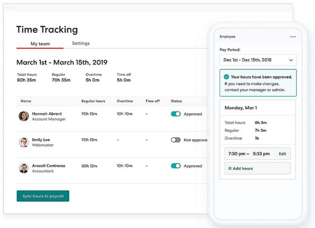The width and height of the screenshot is (315, 228).
Task: Open the three-dot menu on Employee panel
Action: [293, 37]
